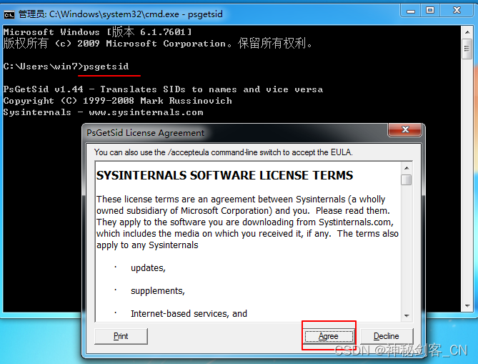Screen dimensions: 478x364
Task: Click the license text scroll up arrow
Action: point(407,168)
